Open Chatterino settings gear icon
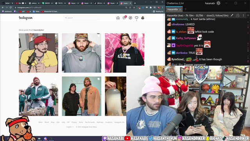This screenshot has width=250, height=141. click(218, 3)
